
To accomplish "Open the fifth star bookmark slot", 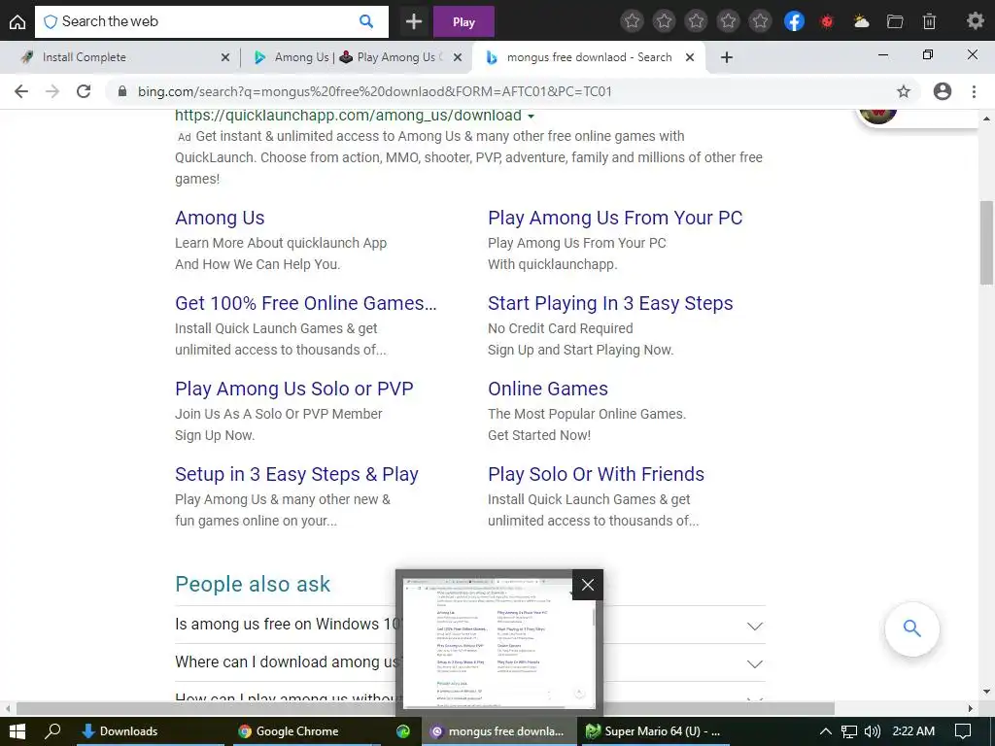I will click(x=760, y=21).
